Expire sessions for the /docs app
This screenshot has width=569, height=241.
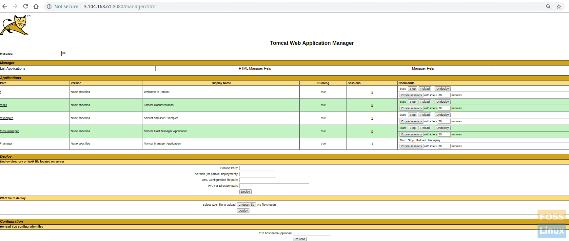(x=411, y=108)
